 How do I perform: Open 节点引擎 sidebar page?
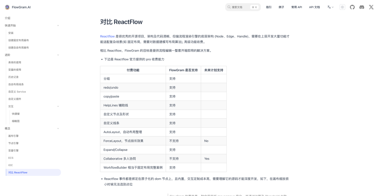14,143
